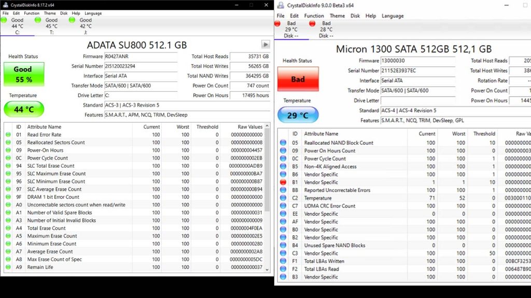Open Language menu in CrystalDiskInfo 8.17.2 window

(93, 13)
